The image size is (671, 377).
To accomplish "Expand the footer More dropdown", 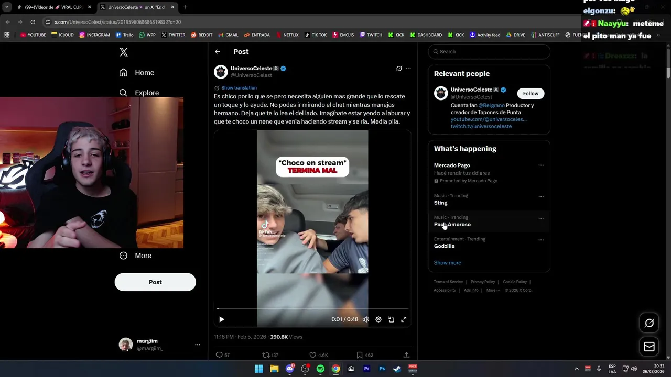I will pyautogui.click(x=493, y=290).
